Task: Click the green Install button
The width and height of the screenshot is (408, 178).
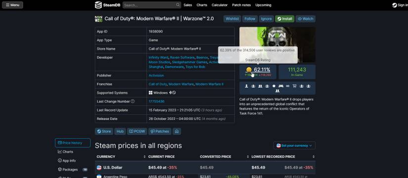Action: 285,19
